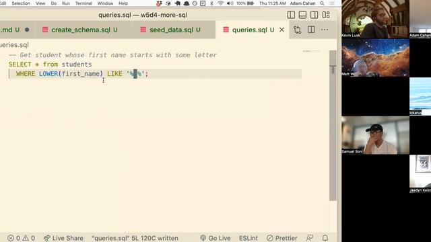Click the volume icon in menu bar
Viewport: 431px width, 242px height.
coord(230,3)
